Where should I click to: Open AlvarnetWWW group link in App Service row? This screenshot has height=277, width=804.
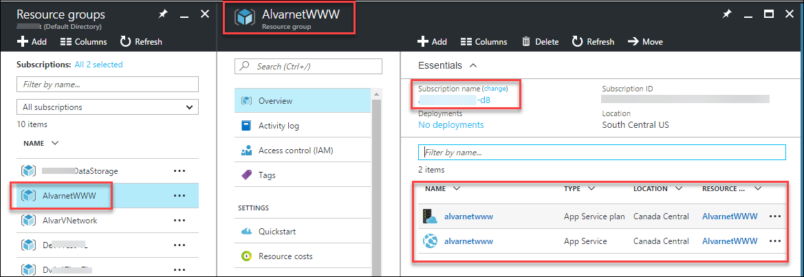[x=730, y=241]
